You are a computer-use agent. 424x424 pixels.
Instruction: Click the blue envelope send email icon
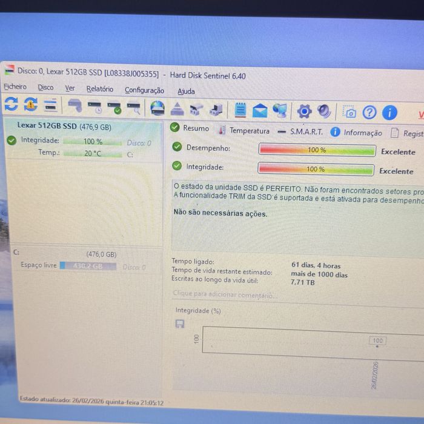[260, 111]
